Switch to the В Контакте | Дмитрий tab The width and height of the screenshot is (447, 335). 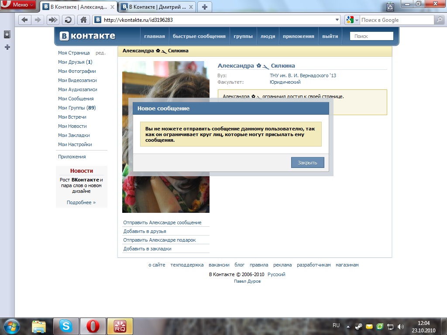pyautogui.click(x=157, y=7)
